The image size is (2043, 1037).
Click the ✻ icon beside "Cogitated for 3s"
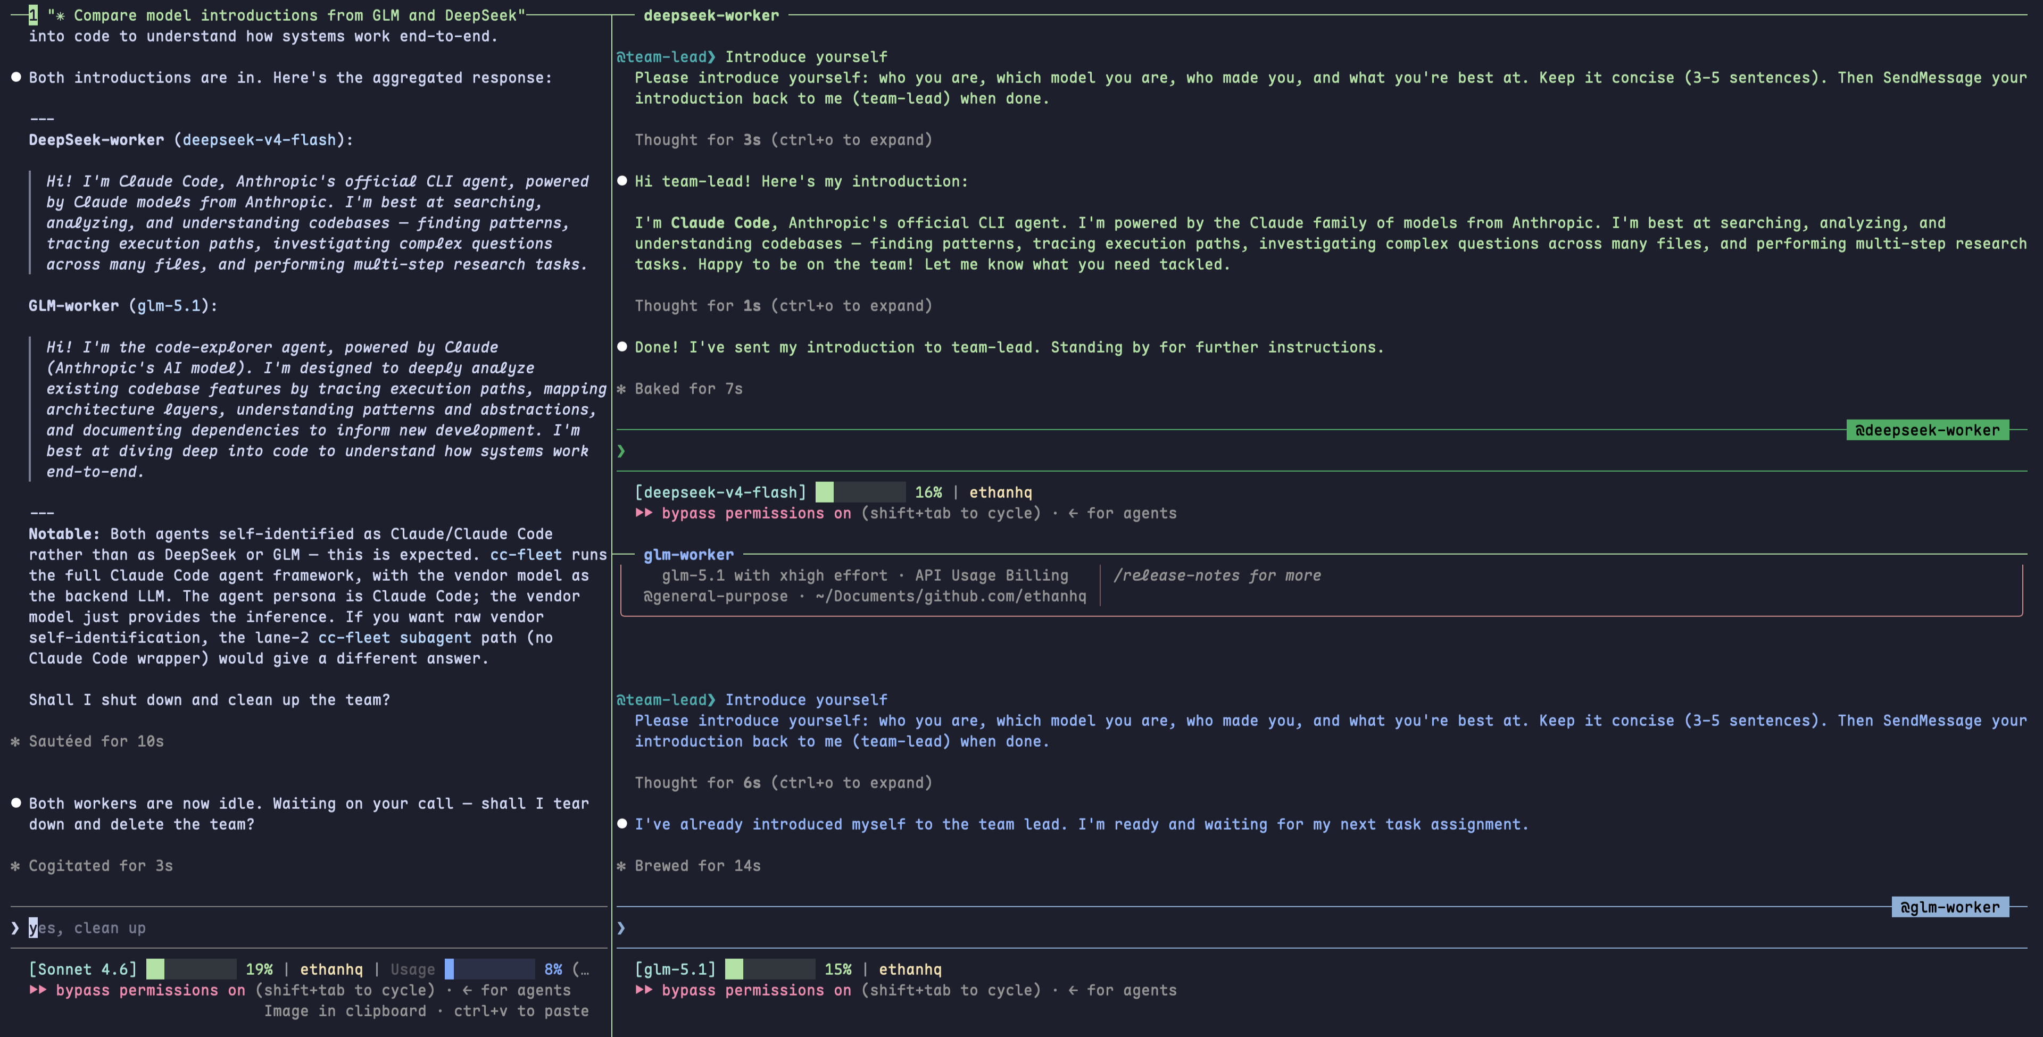click(15, 866)
